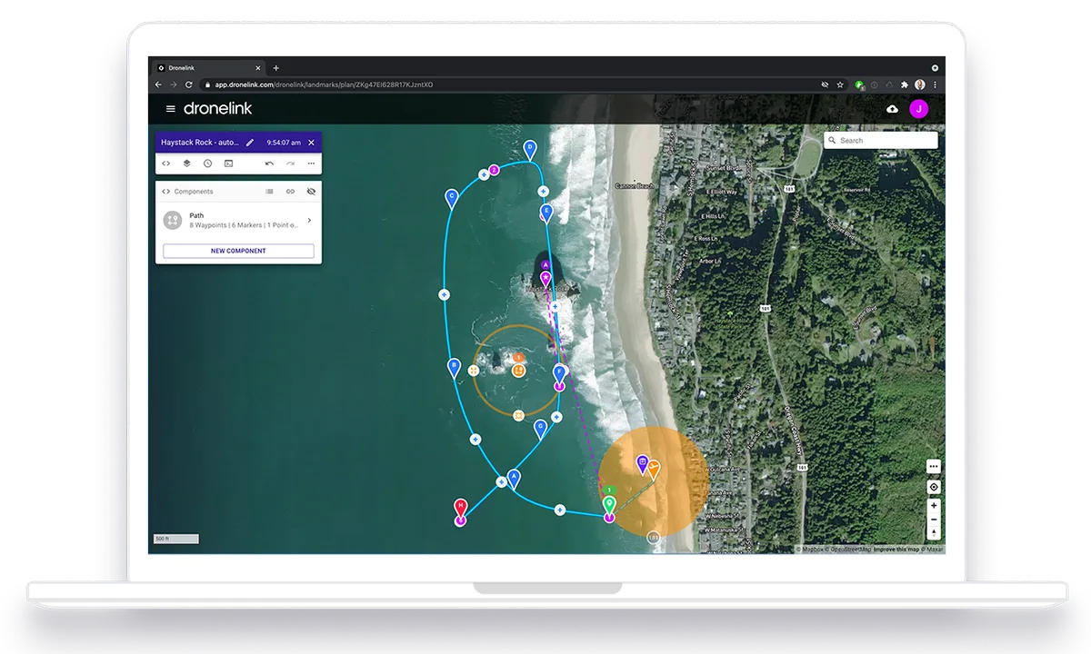This screenshot has width=1091, height=654.
Task: Open the plan toolbar more options
Action: pyautogui.click(x=311, y=163)
